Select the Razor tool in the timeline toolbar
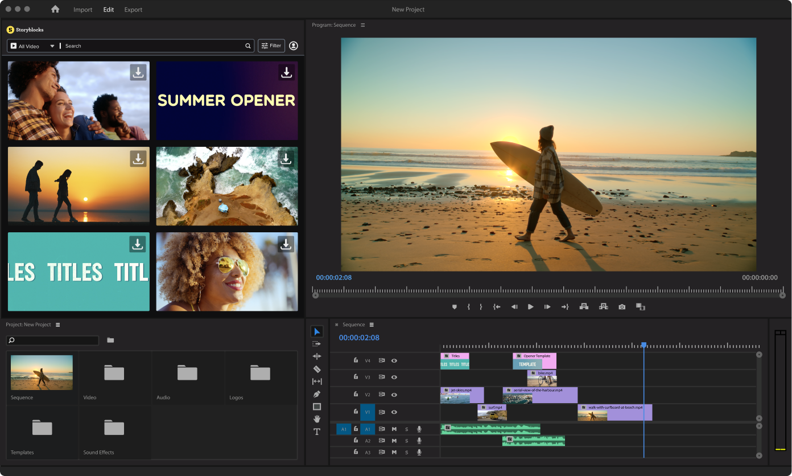This screenshot has height=476, width=792. coord(317,368)
